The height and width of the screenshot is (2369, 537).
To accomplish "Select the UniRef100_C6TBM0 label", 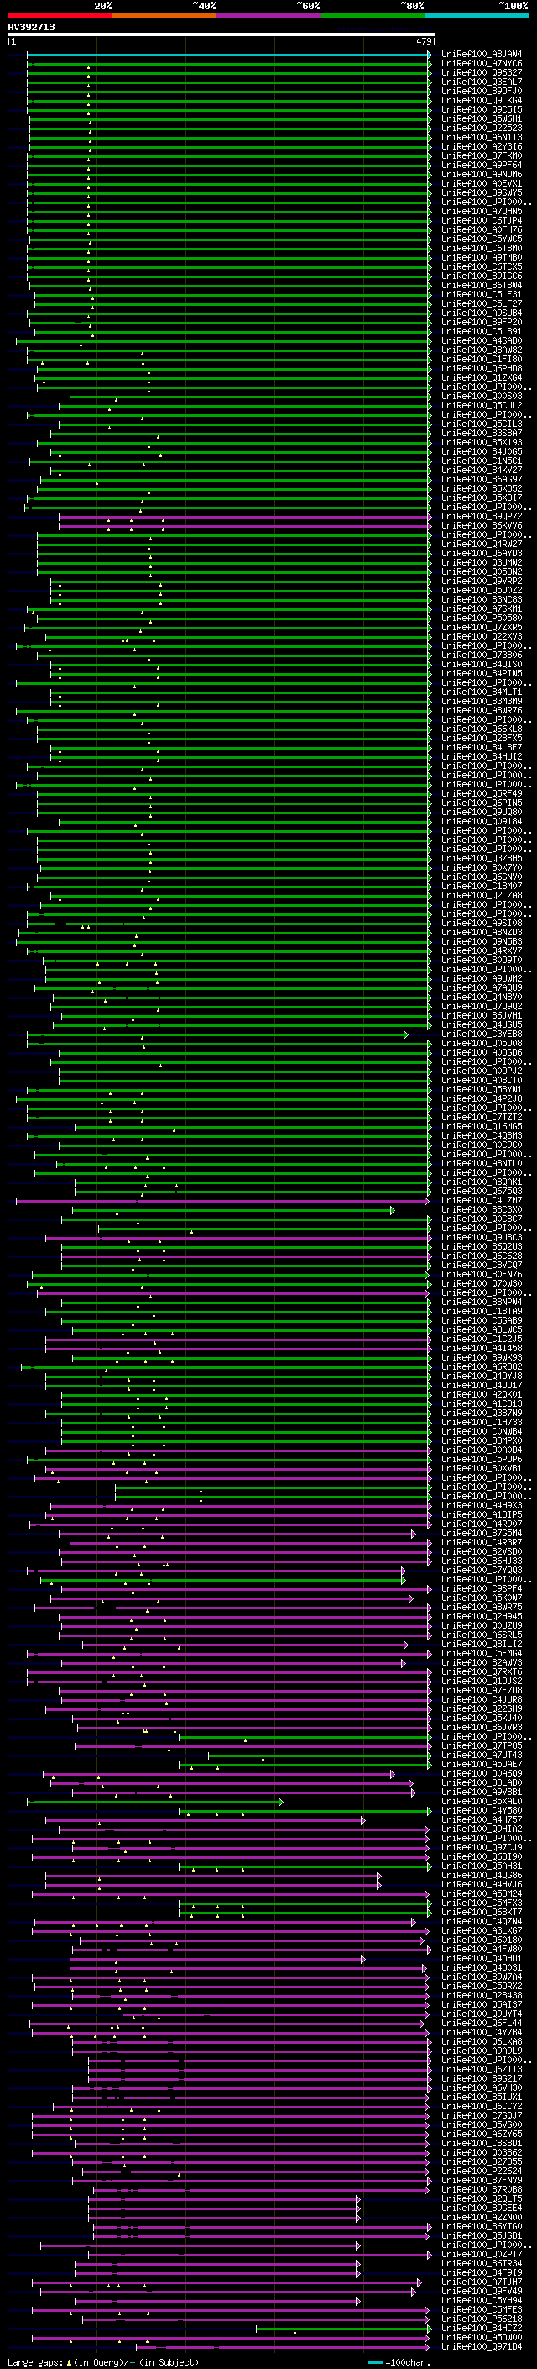I will tap(482, 248).
